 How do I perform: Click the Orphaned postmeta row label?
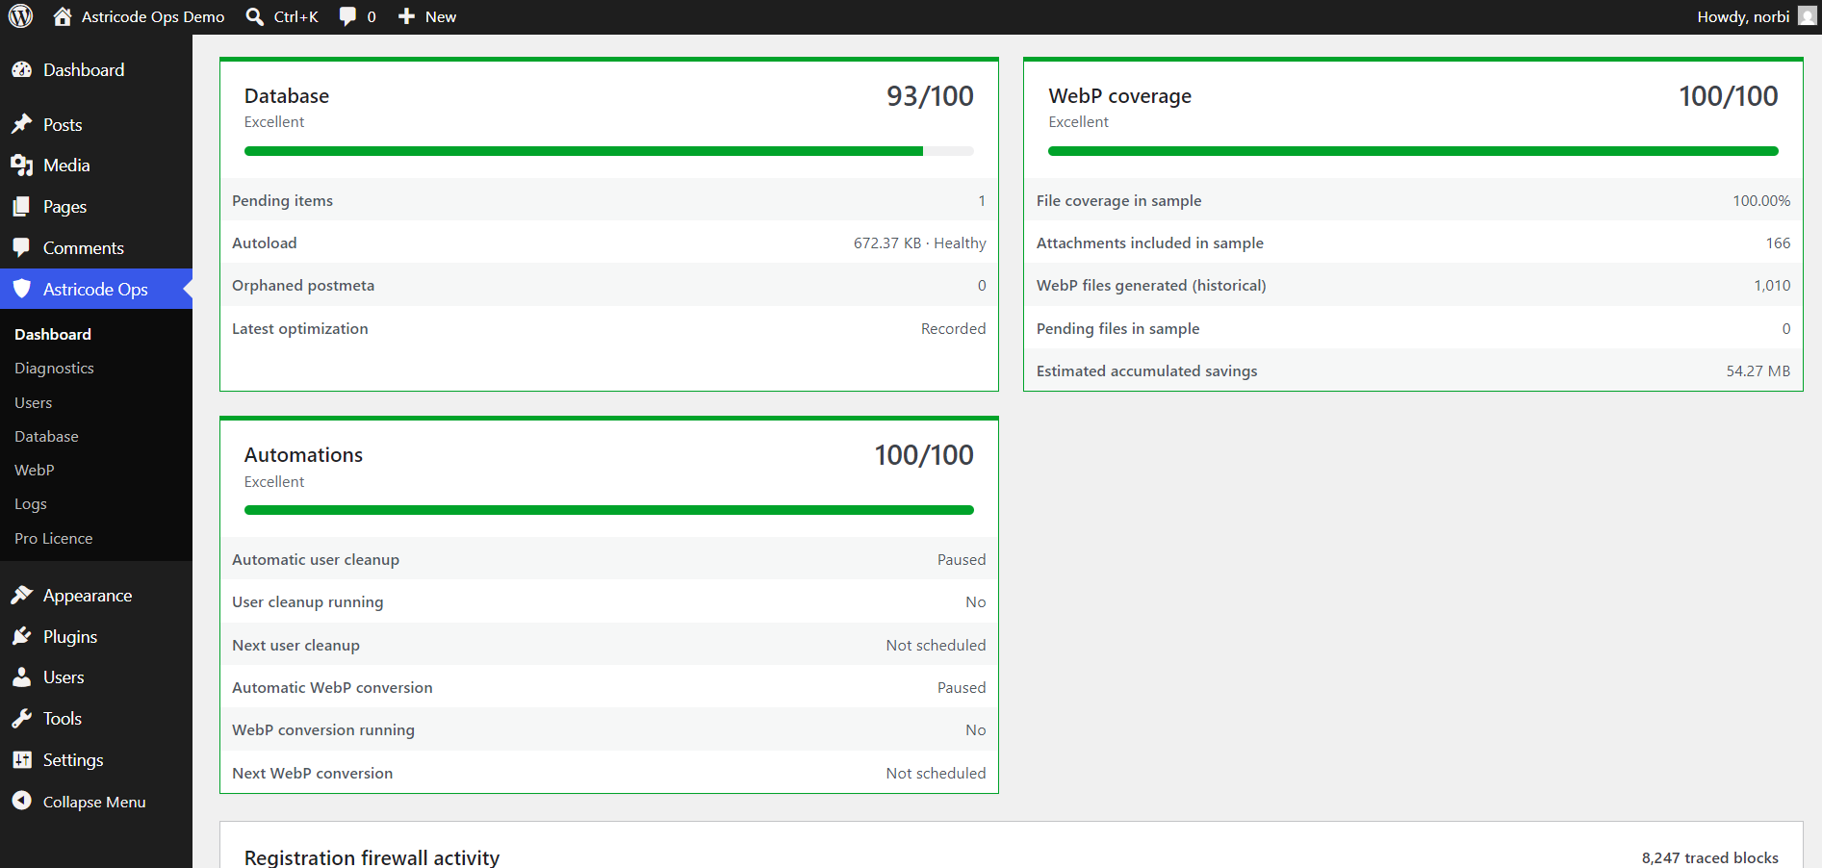(x=303, y=286)
